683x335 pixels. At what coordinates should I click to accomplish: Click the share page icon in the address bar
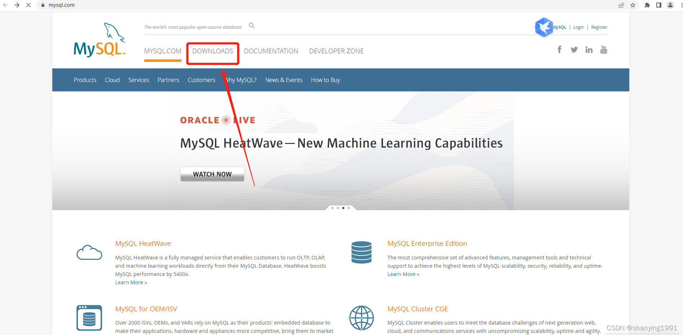click(x=621, y=5)
